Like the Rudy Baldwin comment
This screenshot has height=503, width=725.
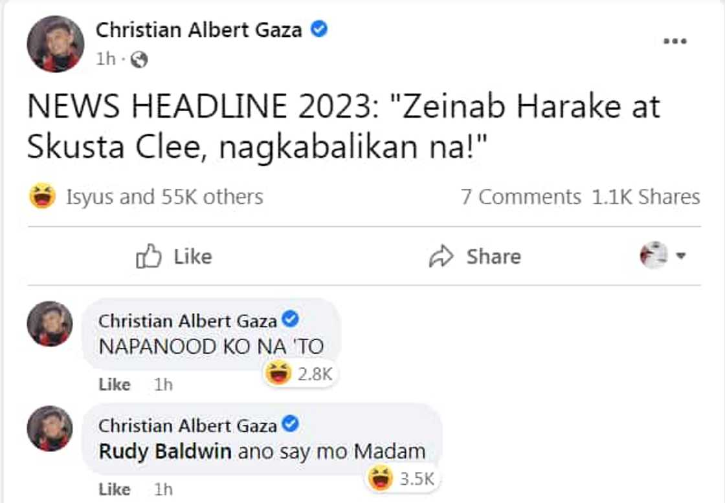coord(113,489)
